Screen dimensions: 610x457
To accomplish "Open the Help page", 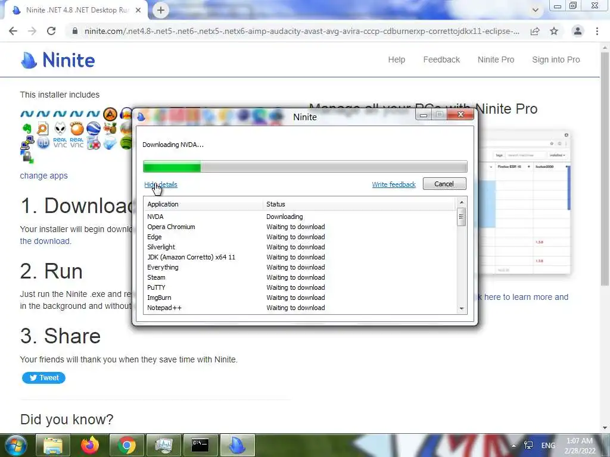I will [396, 60].
